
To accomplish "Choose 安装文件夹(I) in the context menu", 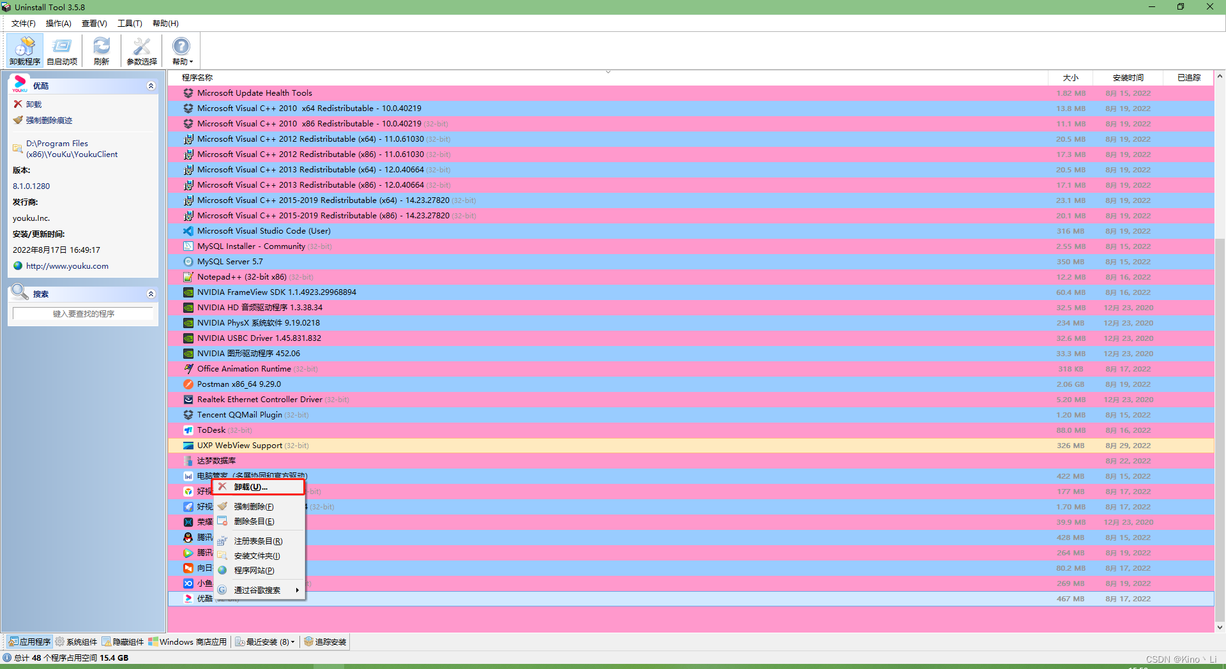I will click(259, 555).
